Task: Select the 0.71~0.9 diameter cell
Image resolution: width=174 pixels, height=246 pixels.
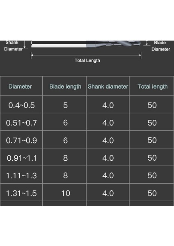Action: click(x=21, y=139)
